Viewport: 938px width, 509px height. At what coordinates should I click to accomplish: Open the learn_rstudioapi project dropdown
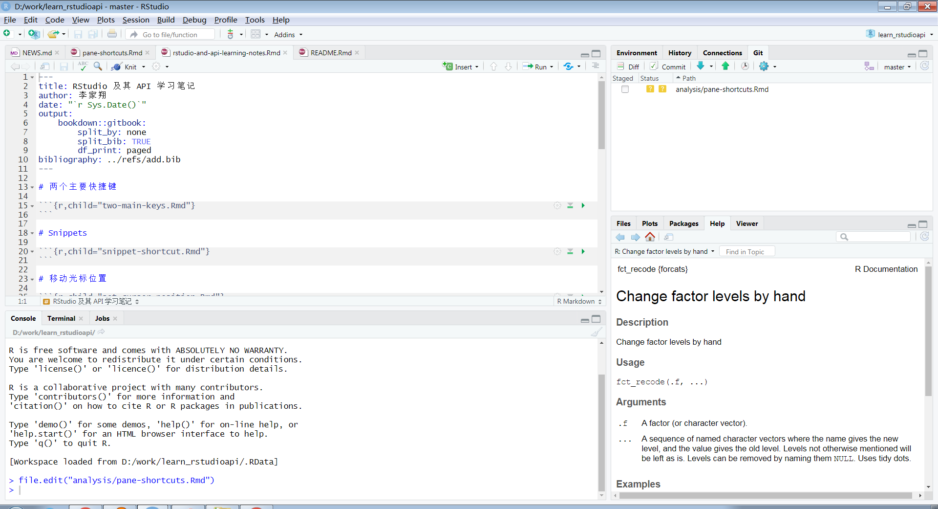pyautogui.click(x=899, y=34)
